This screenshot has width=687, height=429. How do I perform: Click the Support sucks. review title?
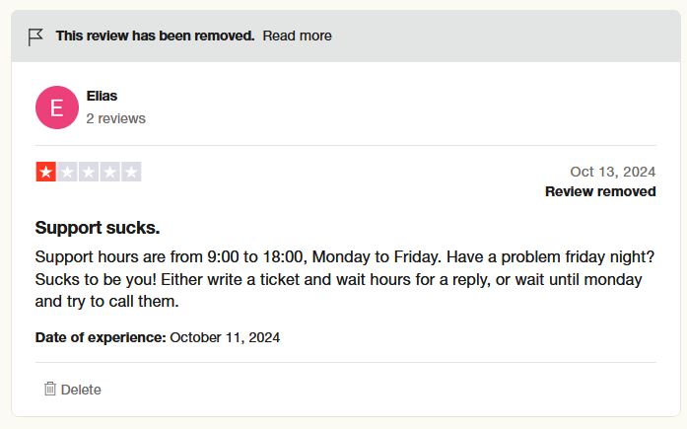[x=98, y=228]
